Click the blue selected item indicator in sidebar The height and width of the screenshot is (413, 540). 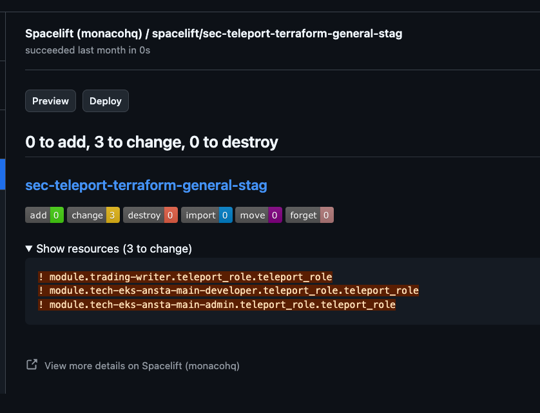pos(3,174)
